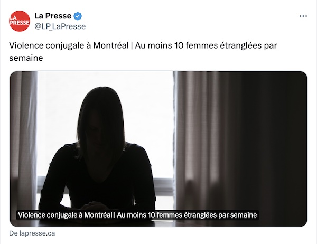
Task: Click the headline caption overlaid on the photo
Action: (137, 214)
